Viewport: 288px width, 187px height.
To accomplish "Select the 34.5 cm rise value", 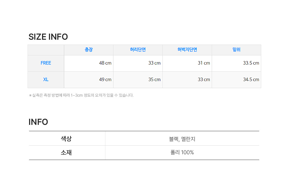I will coord(251,79).
